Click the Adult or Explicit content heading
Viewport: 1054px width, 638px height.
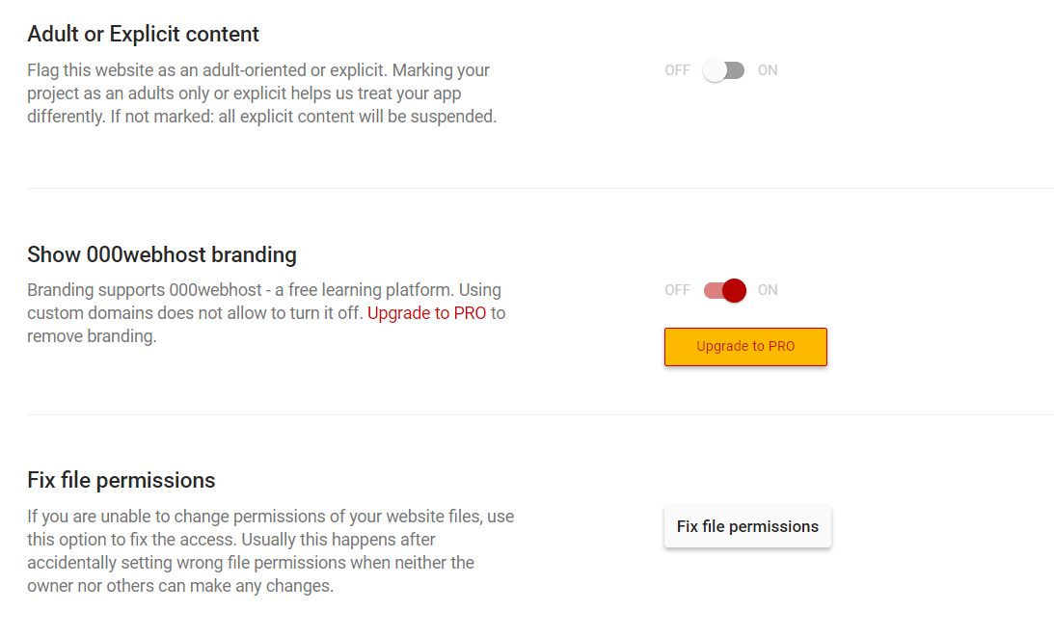(143, 35)
